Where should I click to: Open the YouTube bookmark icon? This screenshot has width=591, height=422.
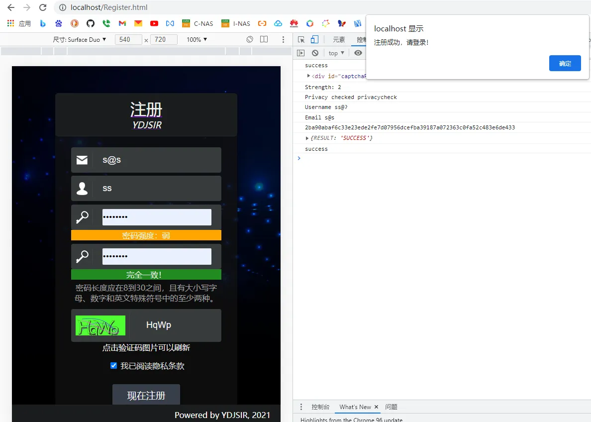(154, 23)
